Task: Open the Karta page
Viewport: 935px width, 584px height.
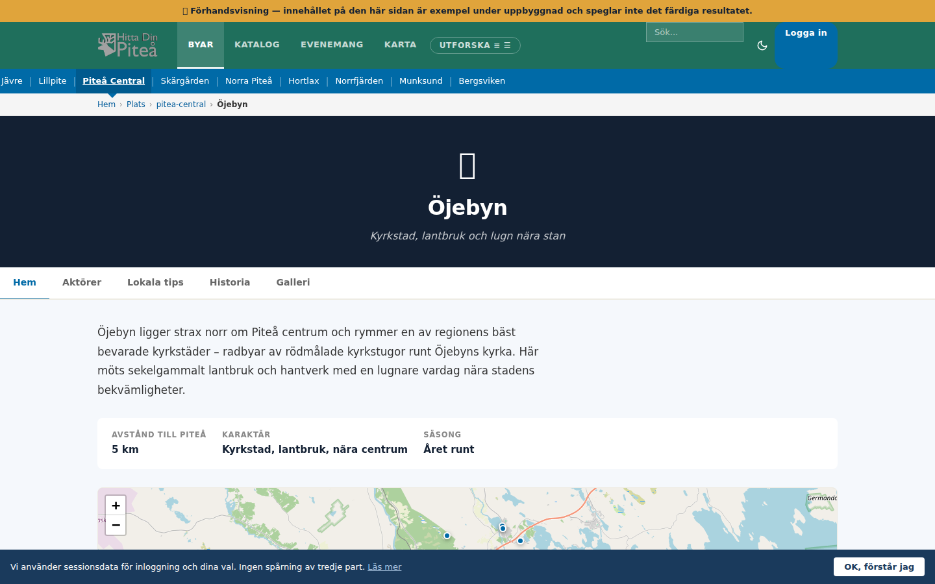Action: click(400, 45)
